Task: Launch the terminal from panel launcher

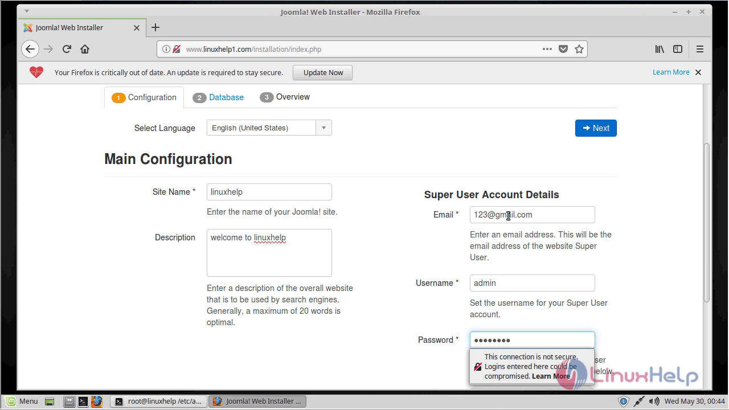Action: (83, 401)
